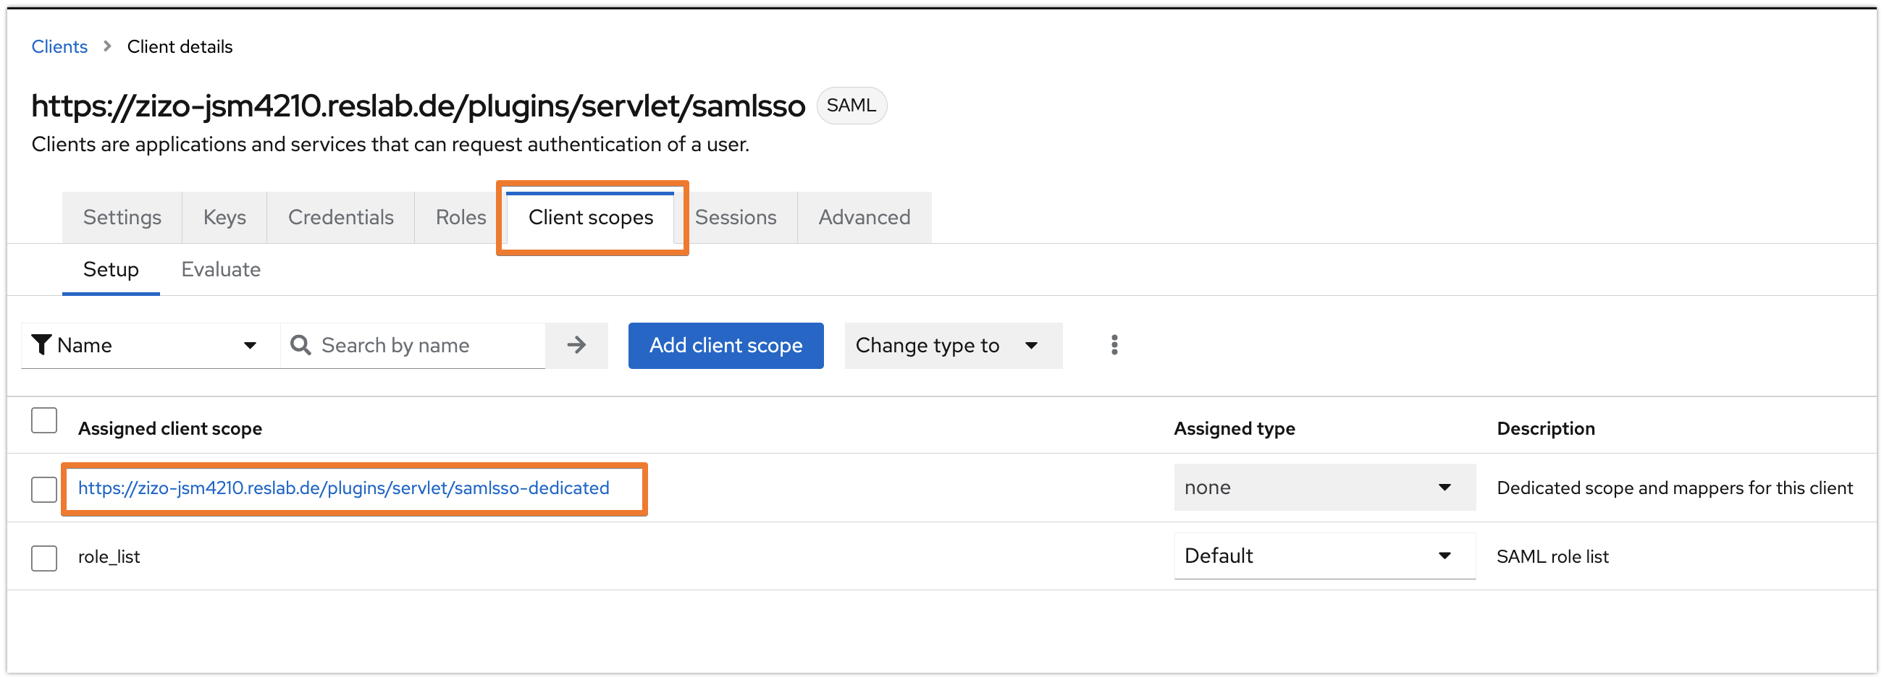
Task: Switch to the Advanced tab
Action: 864,217
